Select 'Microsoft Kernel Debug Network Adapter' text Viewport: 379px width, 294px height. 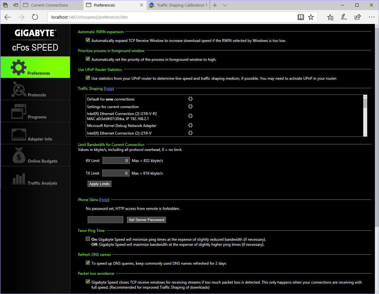click(122, 126)
